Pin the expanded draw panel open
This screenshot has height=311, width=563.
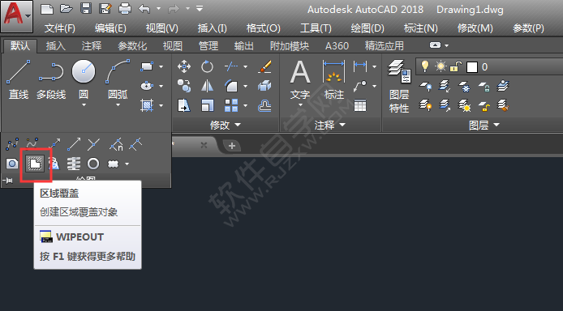pyautogui.click(x=7, y=181)
